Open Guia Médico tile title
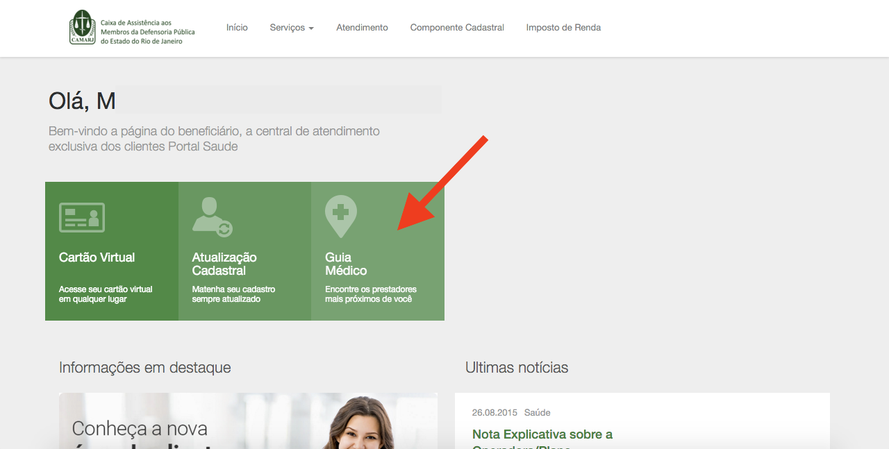Image resolution: width=889 pixels, height=449 pixels. [346, 264]
